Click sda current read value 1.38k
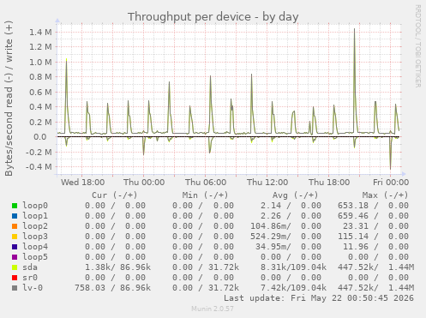426x318 pixels. 99,267
